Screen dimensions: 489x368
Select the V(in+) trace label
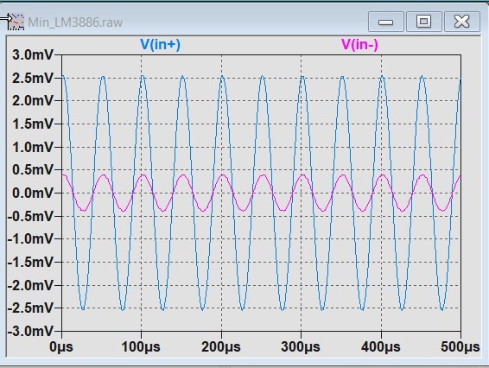161,44
